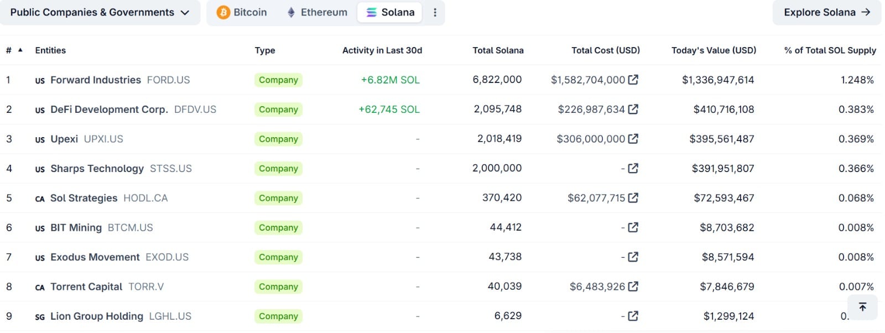Viewport: 885px width, 333px height.
Task: Sort by the Type column header
Action: 265,50
